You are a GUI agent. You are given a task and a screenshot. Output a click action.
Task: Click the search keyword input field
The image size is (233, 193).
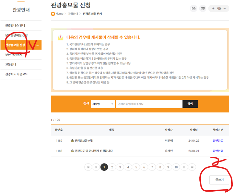(x=149, y=104)
